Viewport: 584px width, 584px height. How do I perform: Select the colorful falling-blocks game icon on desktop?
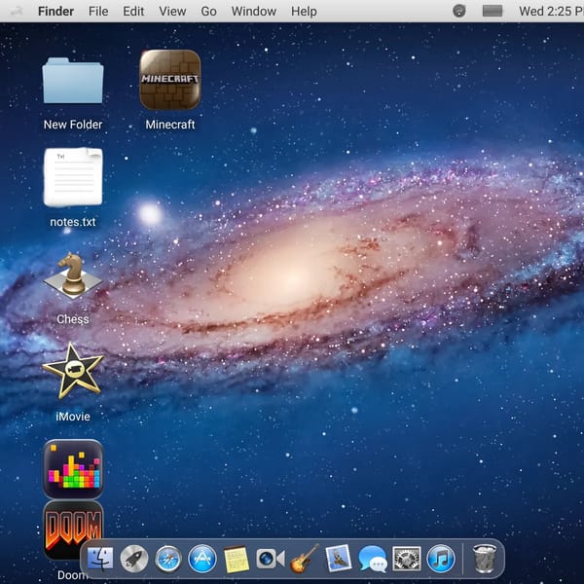[73, 469]
